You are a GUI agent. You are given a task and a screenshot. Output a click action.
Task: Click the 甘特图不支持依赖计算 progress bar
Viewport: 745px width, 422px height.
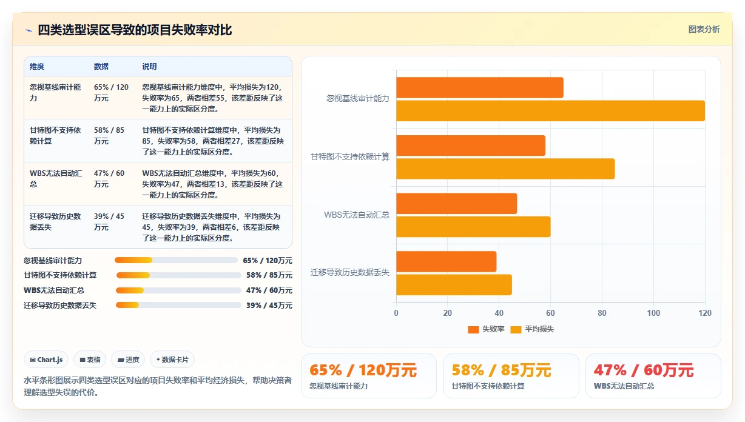tap(178, 275)
